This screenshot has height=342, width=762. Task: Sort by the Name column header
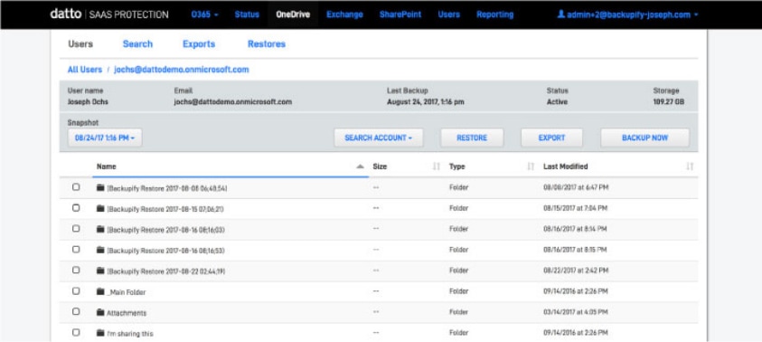(107, 166)
